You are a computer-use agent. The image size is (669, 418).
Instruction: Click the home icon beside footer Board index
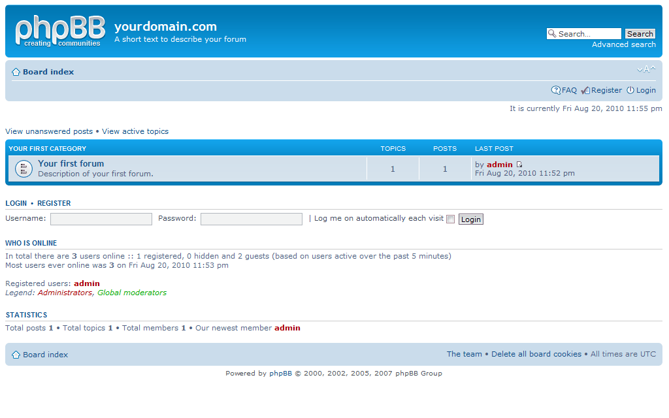point(16,355)
